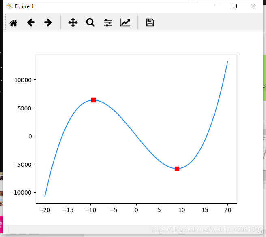This screenshot has height=237, width=266.
Task: Go forward to the next view with the right arrow
Action: [x=48, y=23]
